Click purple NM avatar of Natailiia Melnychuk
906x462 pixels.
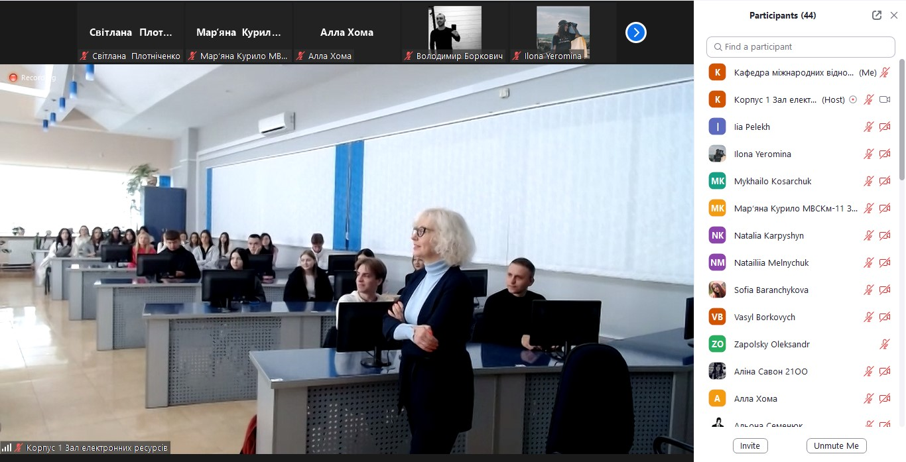click(x=717, y=262)
